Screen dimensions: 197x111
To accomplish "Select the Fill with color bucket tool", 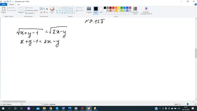I will [44, 9].
